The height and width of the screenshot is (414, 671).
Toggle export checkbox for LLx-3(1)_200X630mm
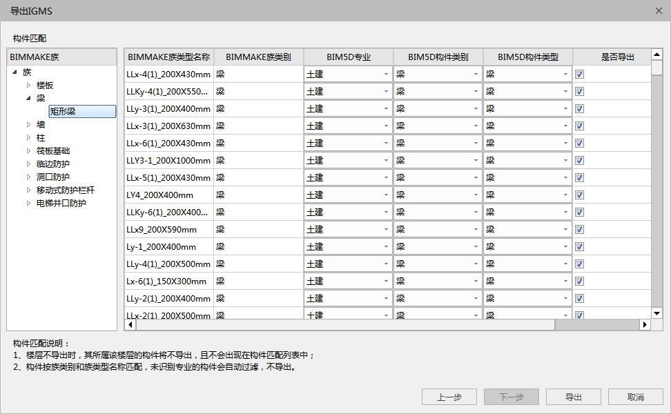tap(579, 126)
